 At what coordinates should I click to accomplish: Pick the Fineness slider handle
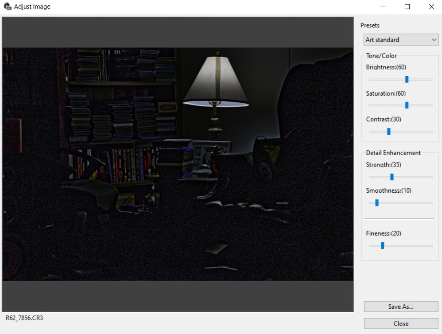(x=382, y=246)
